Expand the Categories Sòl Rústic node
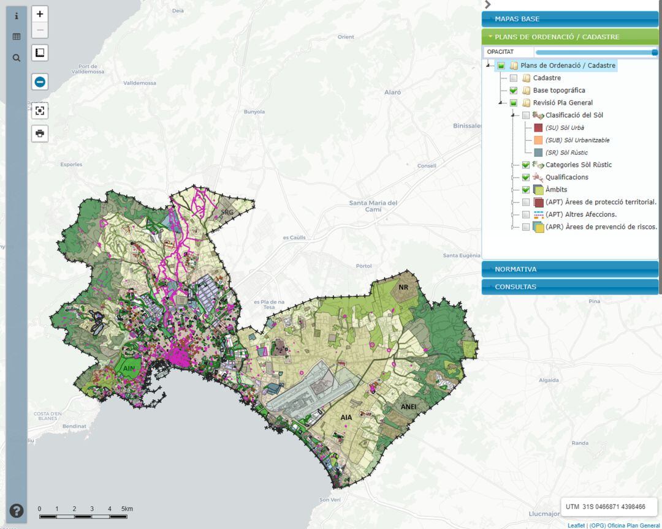The image size is (662, 529). 512,165
